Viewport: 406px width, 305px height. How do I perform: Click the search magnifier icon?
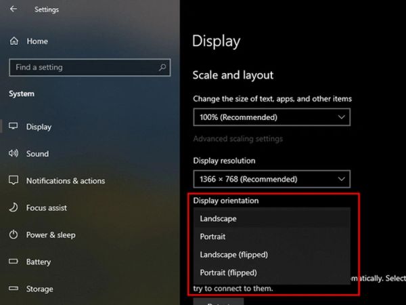(162, 68)
